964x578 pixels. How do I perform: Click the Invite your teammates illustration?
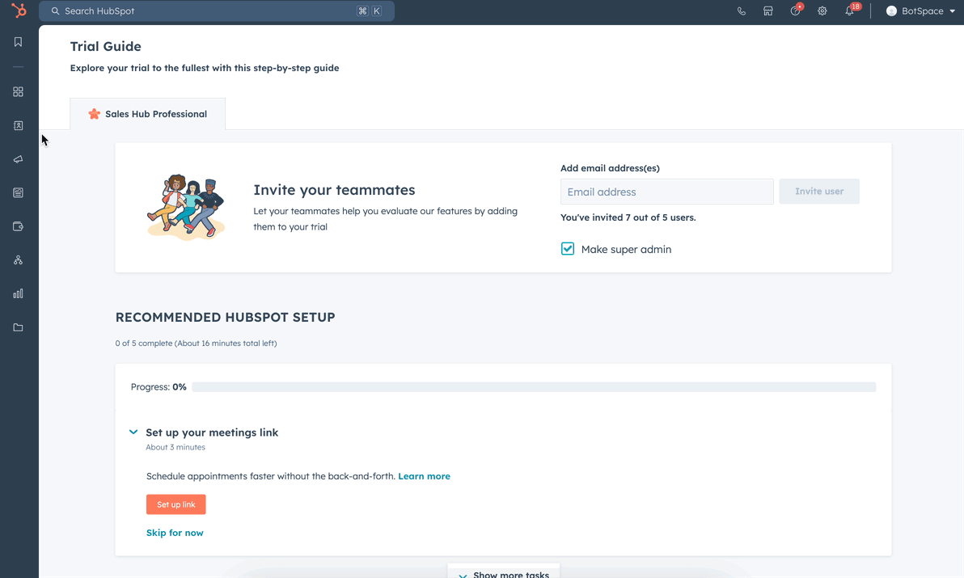pos(186,207)
